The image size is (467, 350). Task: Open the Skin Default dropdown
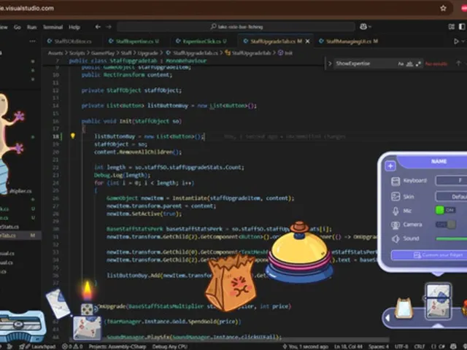[x=451, y=196]
